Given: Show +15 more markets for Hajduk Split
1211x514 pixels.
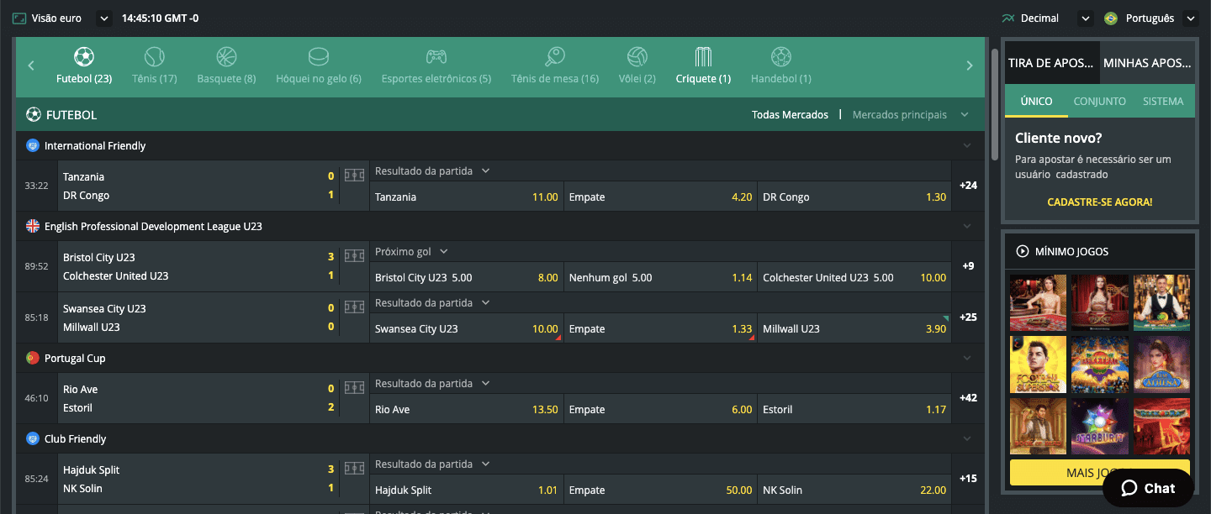Looking at the screenshot, I should coord(968,479).
